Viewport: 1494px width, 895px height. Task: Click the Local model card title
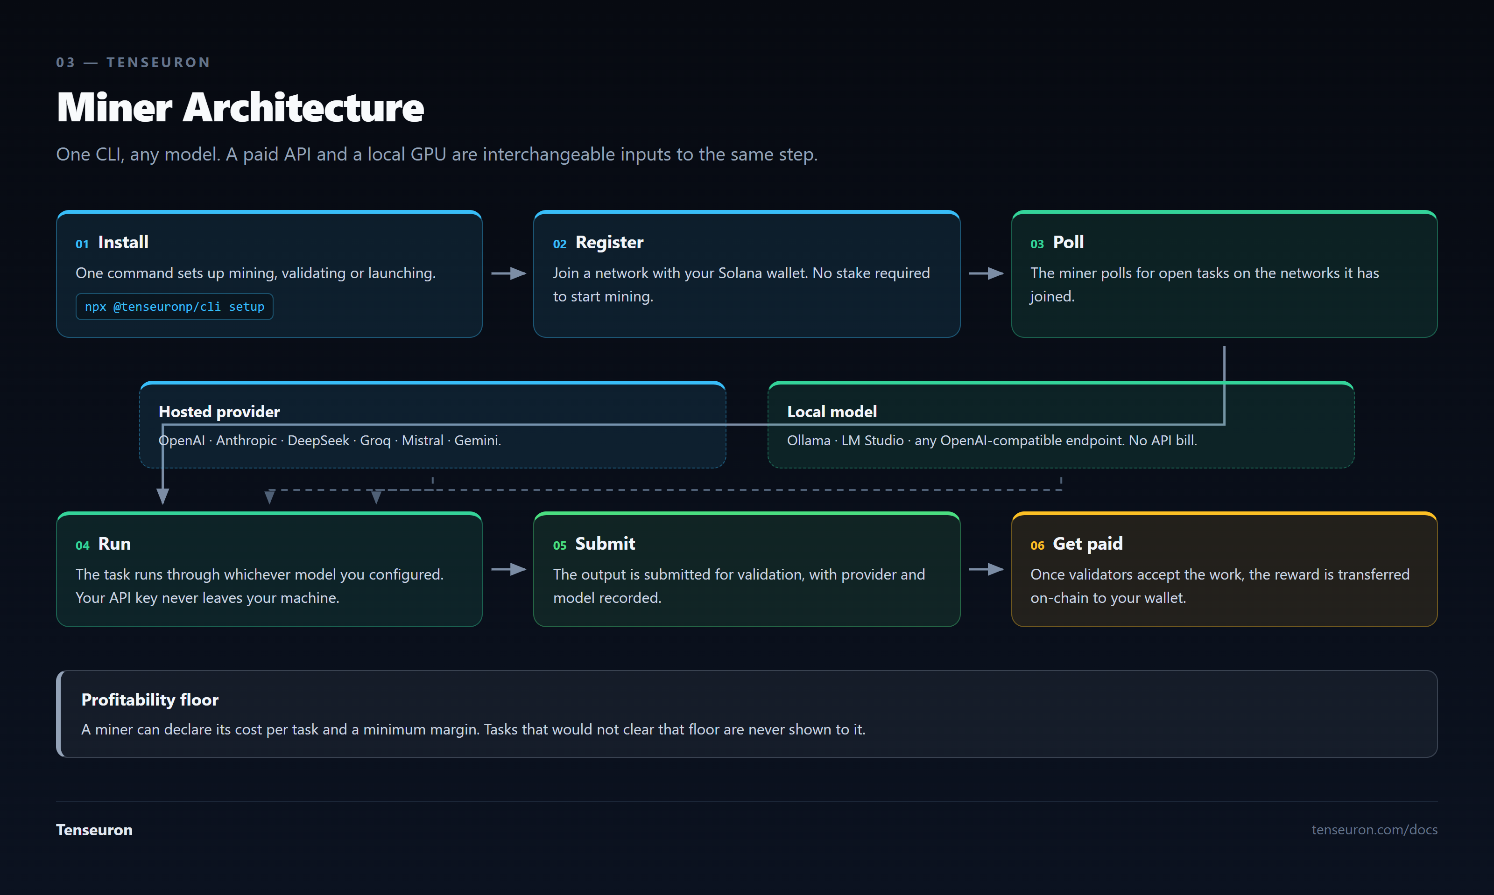832,412
